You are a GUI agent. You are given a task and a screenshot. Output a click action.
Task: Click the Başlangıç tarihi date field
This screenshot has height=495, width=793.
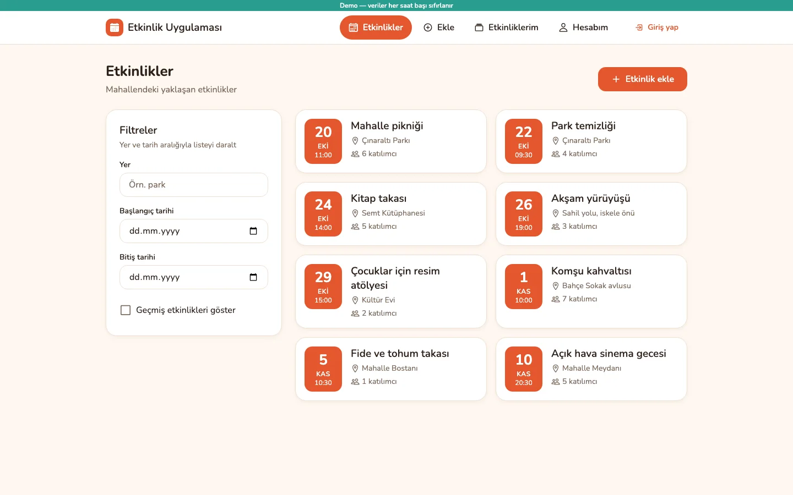[194, 231]
